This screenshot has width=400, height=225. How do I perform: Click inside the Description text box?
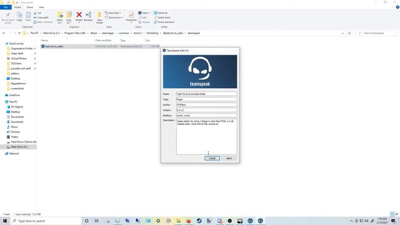pyautogui.click(x=206, y=137)
